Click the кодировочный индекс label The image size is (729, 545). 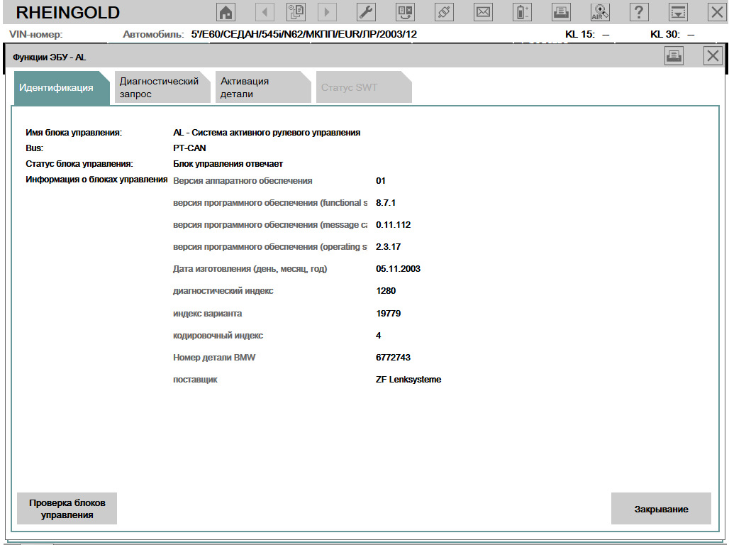pyautogui.click(x=218, y=335)
